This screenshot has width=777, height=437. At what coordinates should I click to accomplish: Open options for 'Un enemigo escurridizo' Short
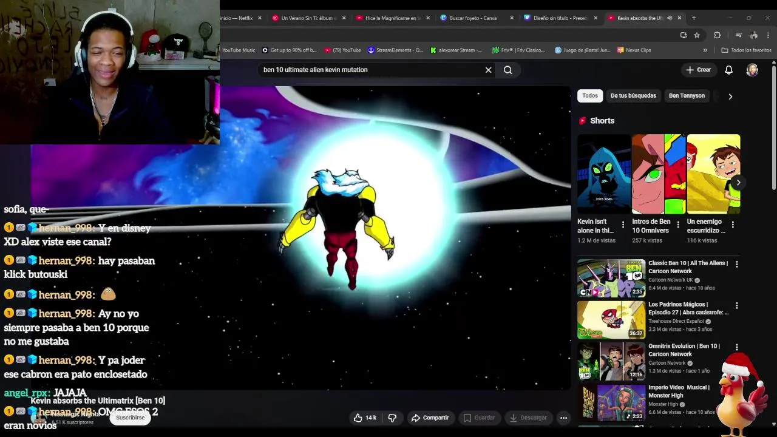pyautogui.click(x=733, y=225)
